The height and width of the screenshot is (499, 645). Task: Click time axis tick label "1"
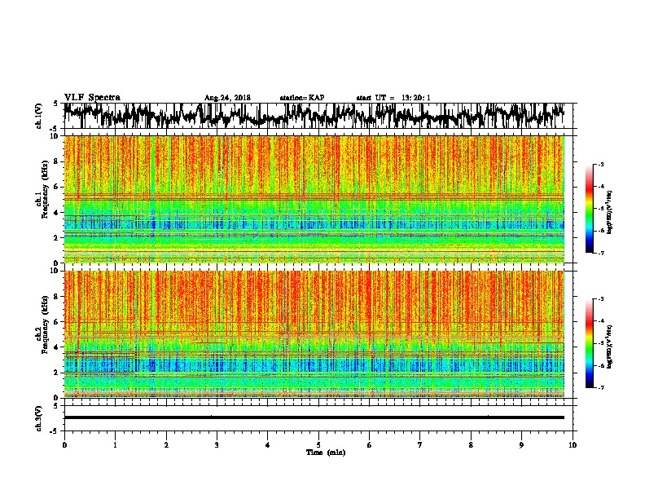(x=115, y=445)
